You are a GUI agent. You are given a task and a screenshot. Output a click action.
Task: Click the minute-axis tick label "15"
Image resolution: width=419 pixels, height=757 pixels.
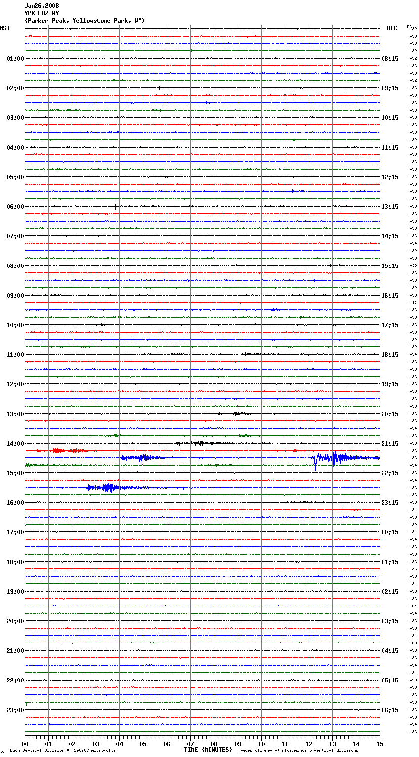pos(380,744)
